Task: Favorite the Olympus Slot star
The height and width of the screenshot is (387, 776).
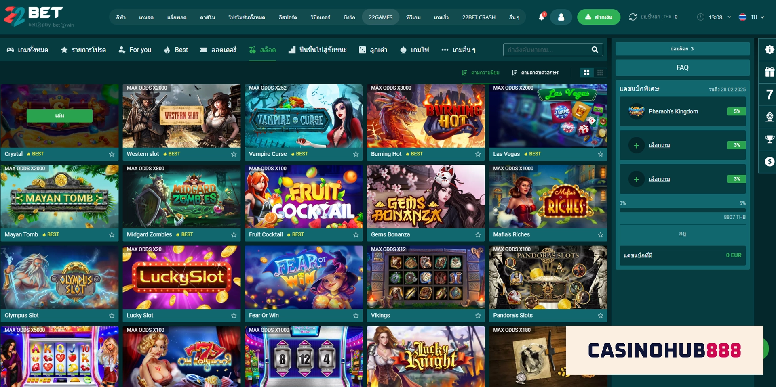Action: point(112,316)
